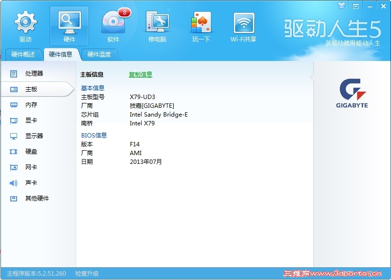Click the 其他硬件 icon
This screenshot has height=280, width=391.
coord(14,199)
